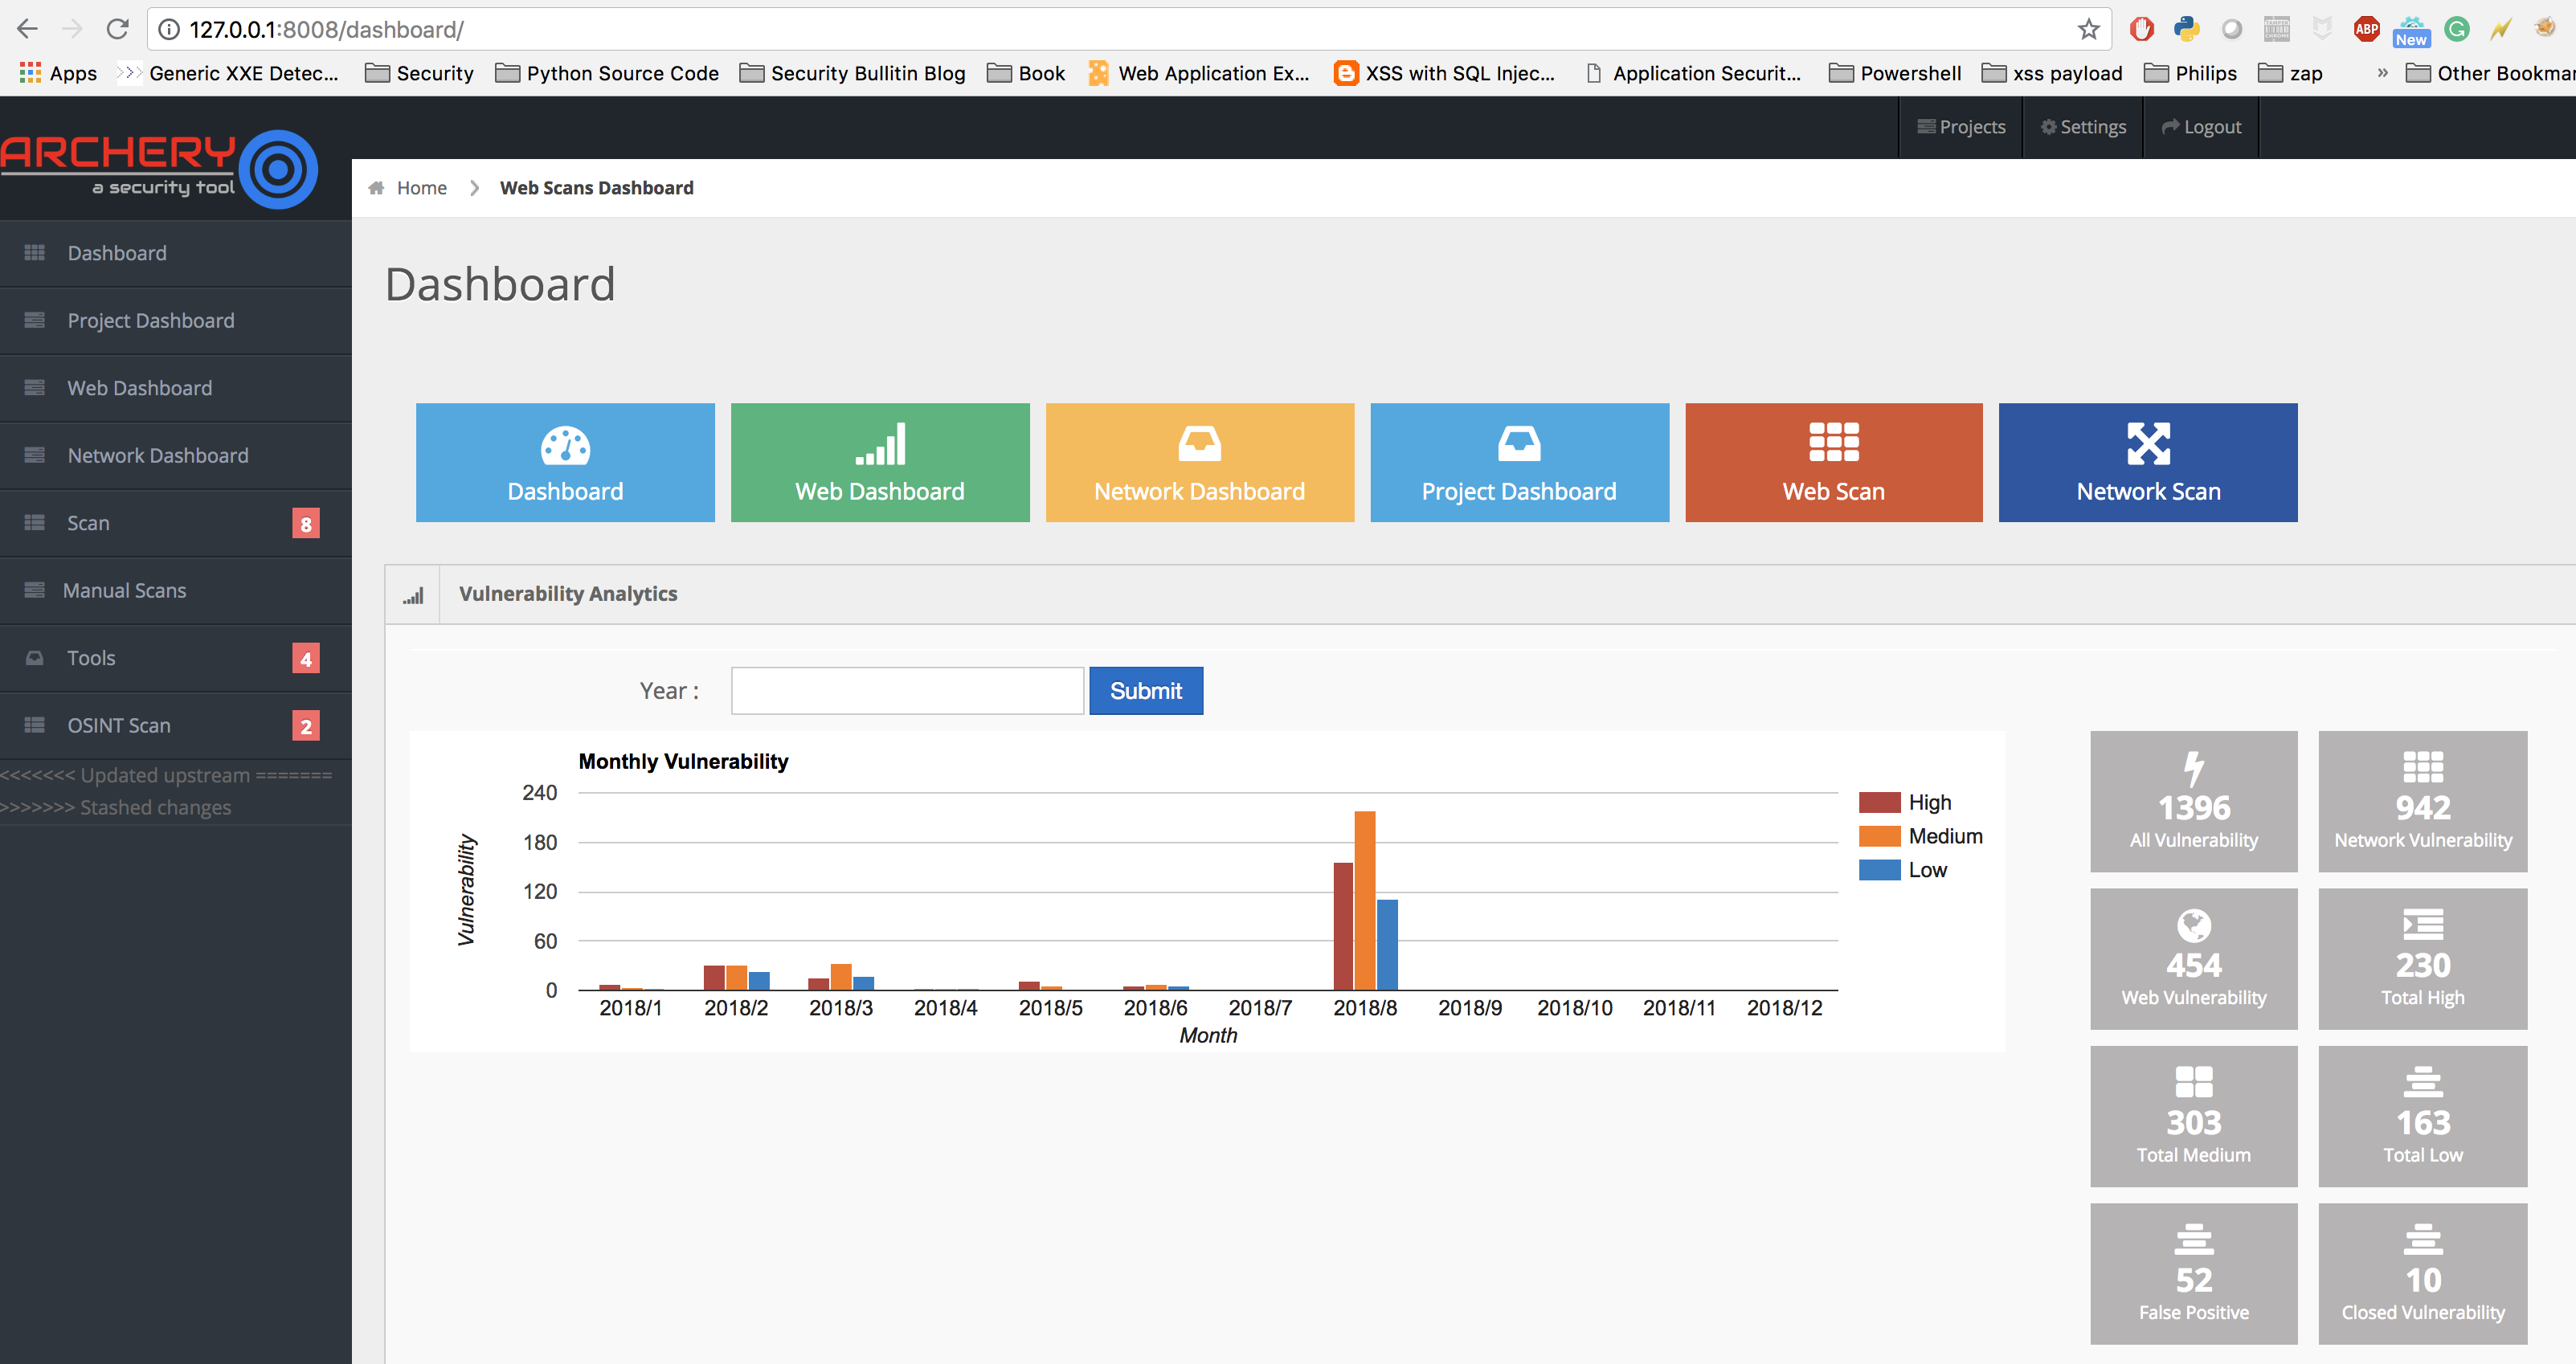Viewport: 2576px width, 1364px height.
Task: Click the Project Dashboard sidebar icon
Action: click(35, 320)
